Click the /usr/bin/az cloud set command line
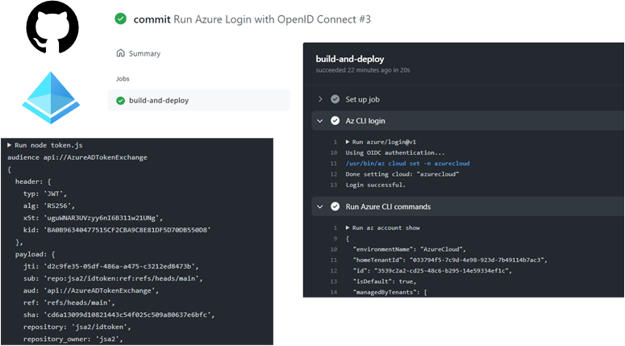 pyautogui.click(x=406, y=164)
